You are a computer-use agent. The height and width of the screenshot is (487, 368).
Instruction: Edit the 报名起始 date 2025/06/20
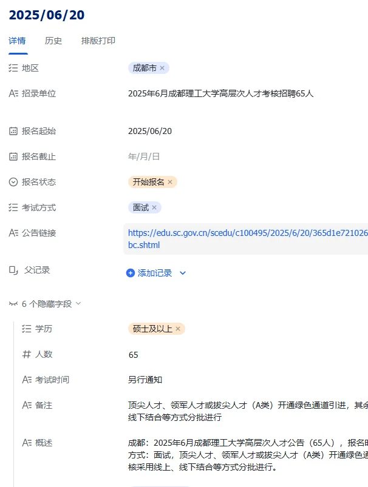(150, 131)
